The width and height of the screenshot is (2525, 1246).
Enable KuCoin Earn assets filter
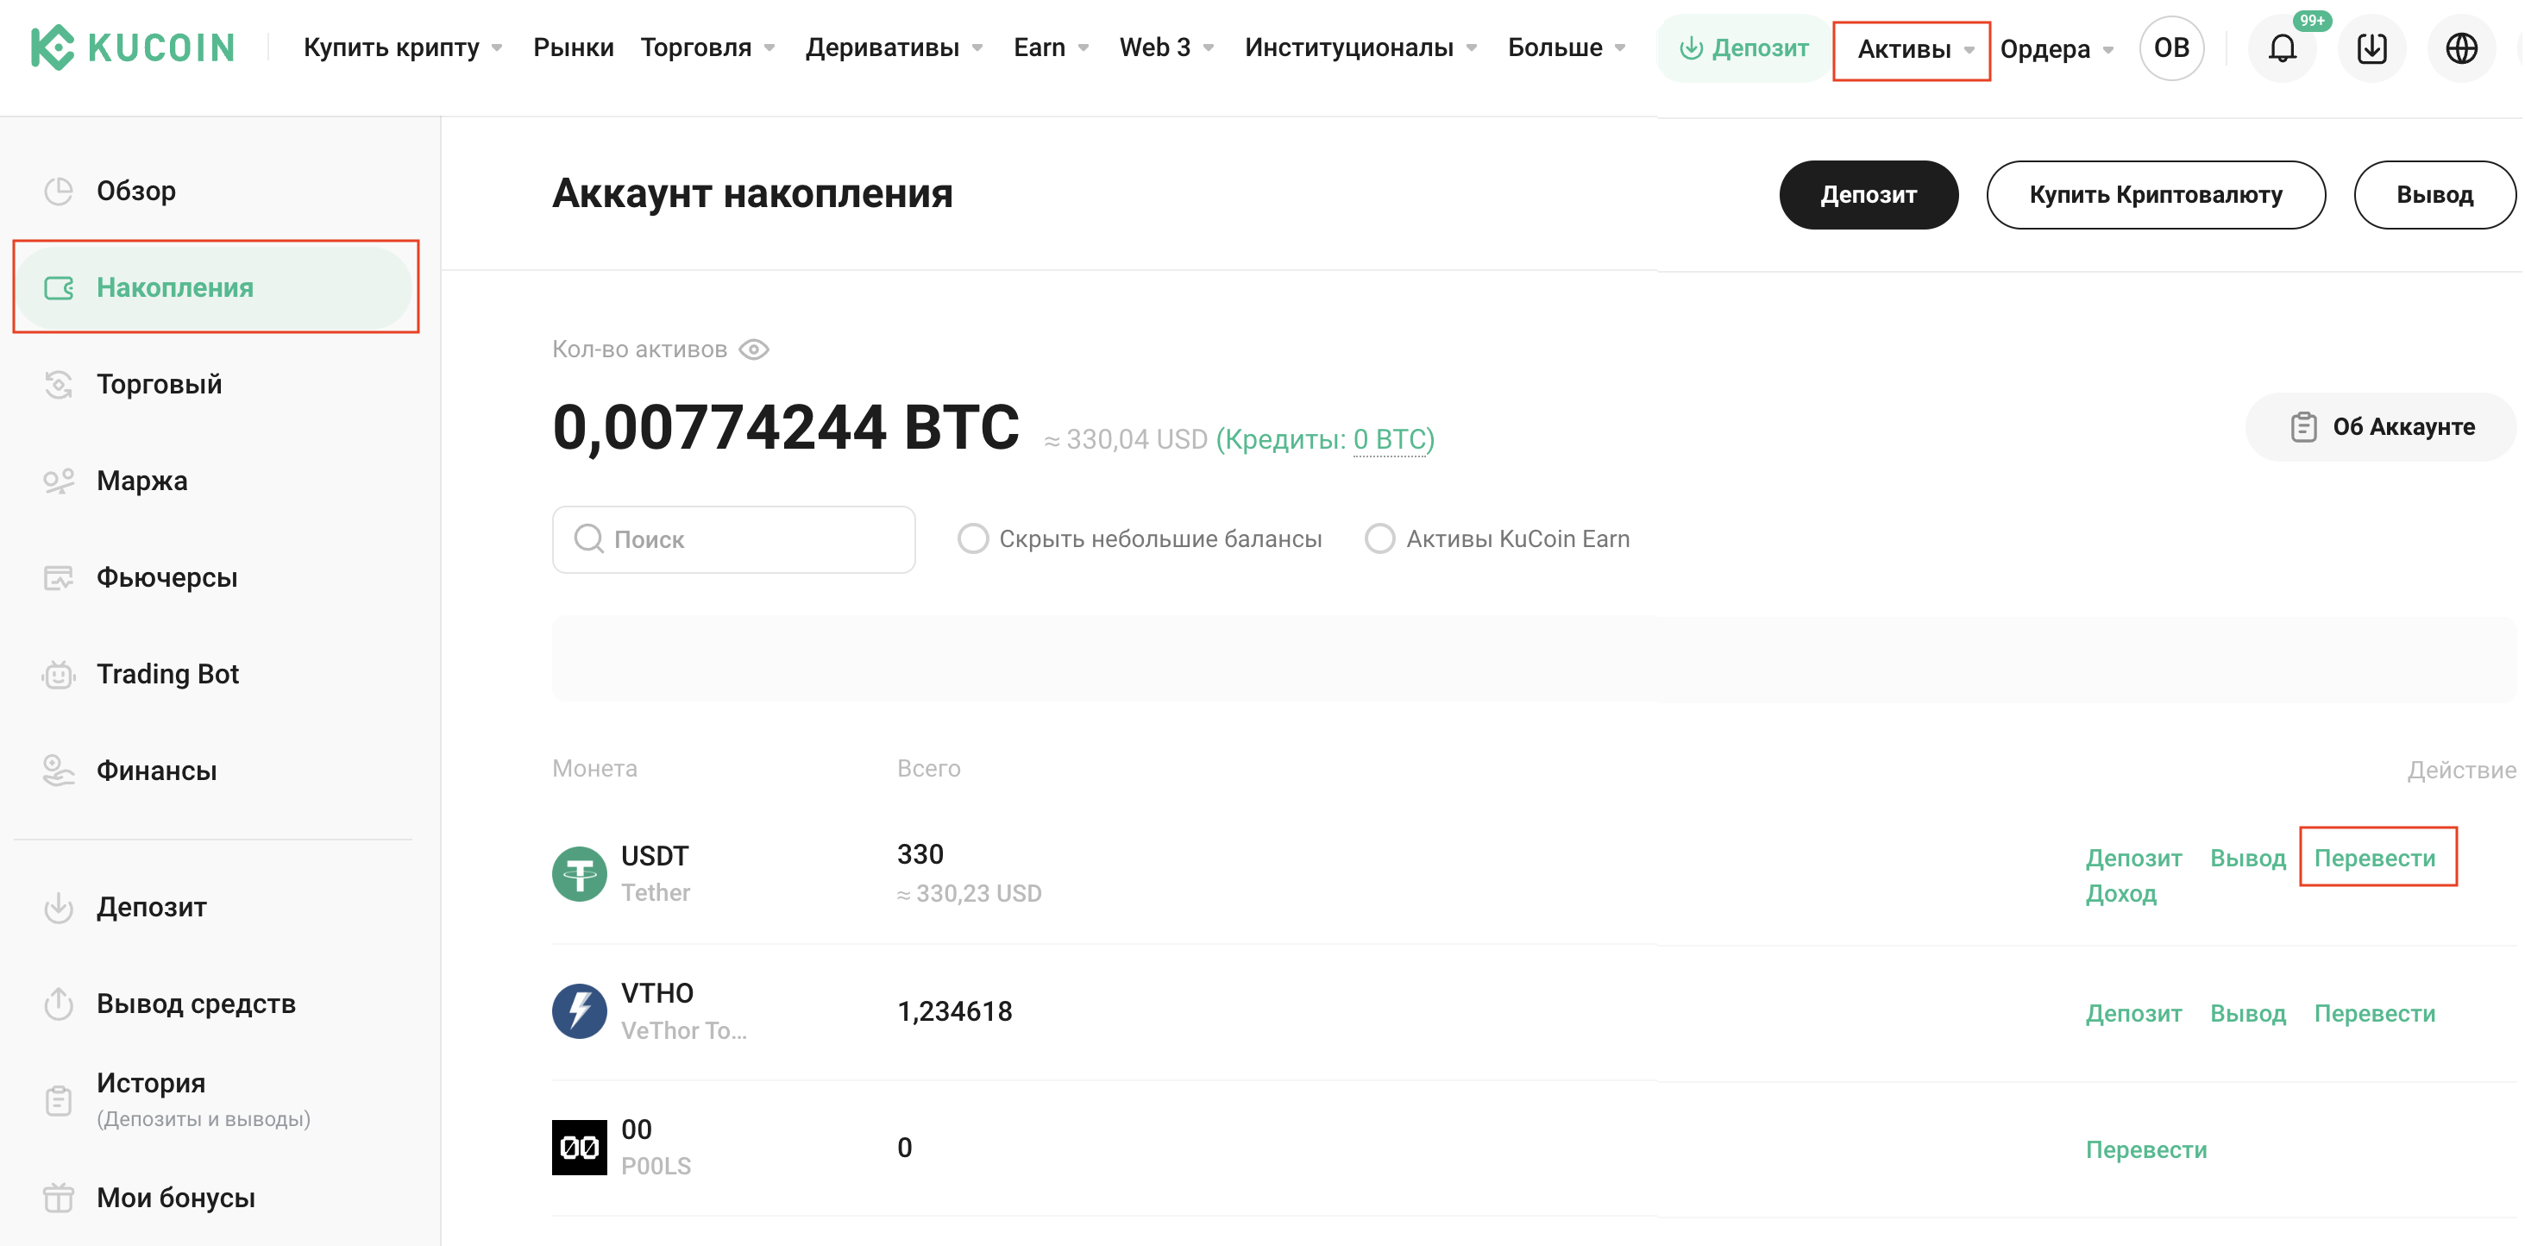(1379, 538)
